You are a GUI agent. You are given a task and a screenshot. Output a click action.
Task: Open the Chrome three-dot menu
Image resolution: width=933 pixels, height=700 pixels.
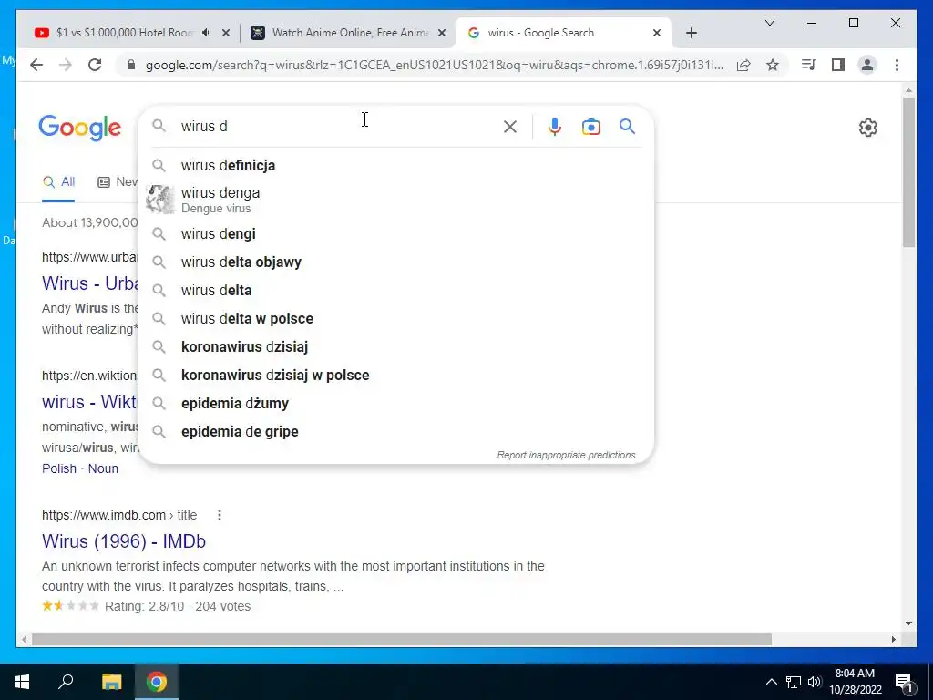pos(897,65)
